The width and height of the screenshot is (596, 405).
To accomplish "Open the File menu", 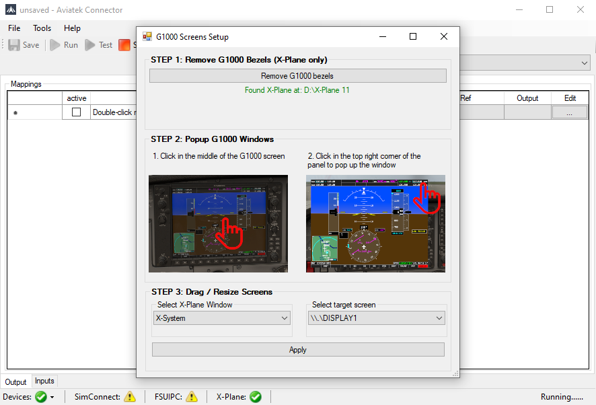I will [x=14, y=28].
